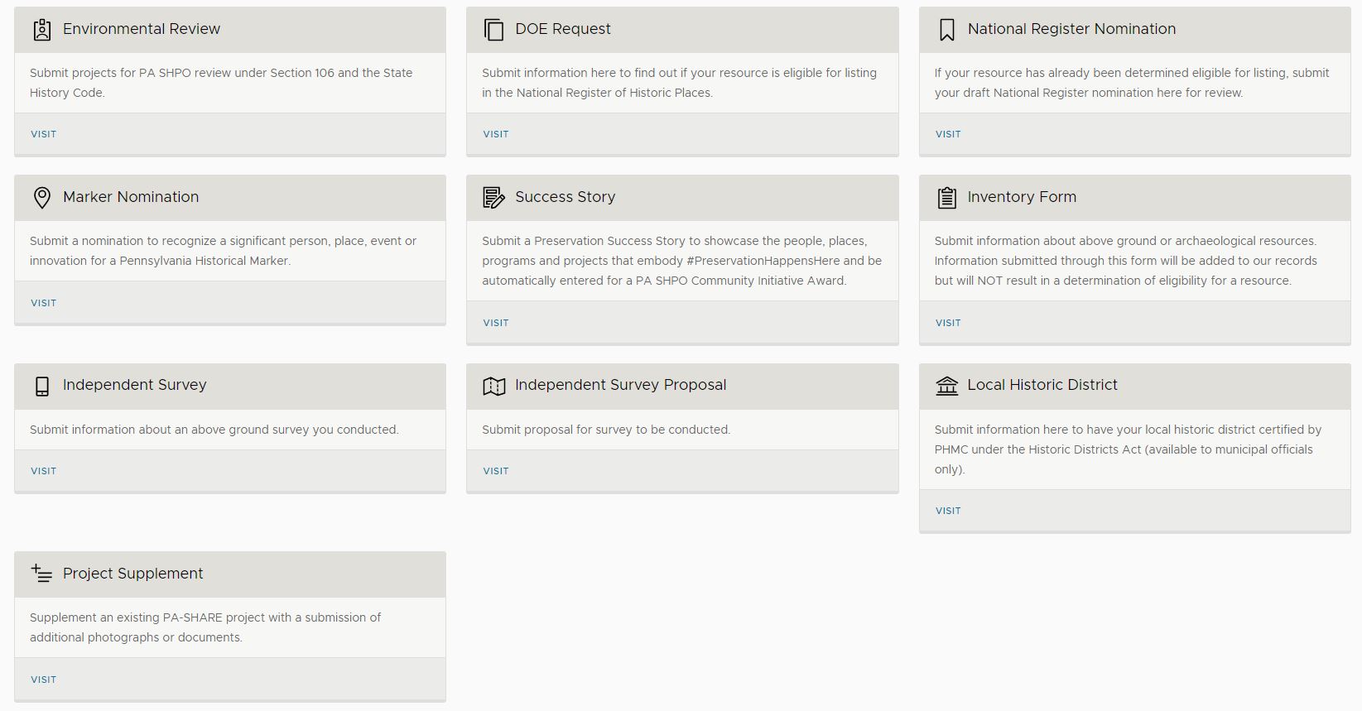Visit the Local Historic District form
This screenshot has height=711, width=1362.
pos(948,511)
